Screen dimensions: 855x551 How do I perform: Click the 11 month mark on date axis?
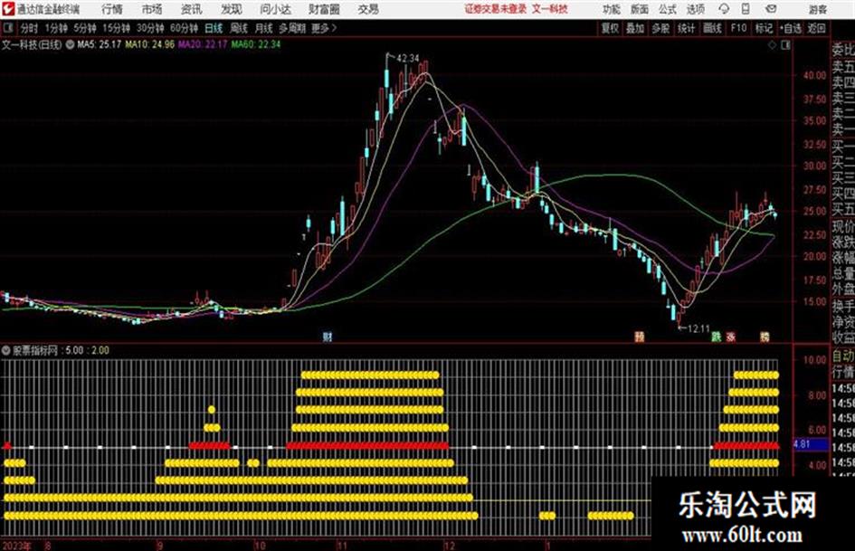[x=342, y=546]
